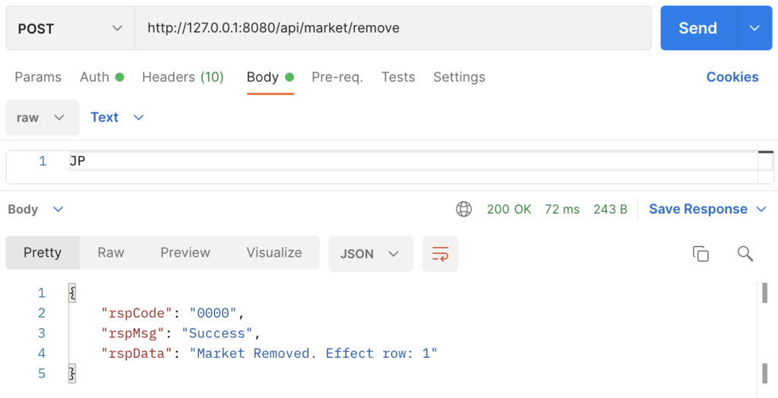Screen dimensions: 778x398
Task: Open the Tests tab
Action: 398,77
